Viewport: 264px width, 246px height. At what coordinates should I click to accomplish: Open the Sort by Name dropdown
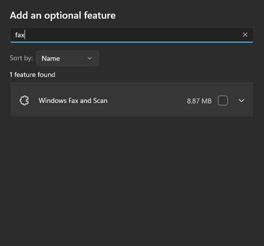click(x=68, y=58)
